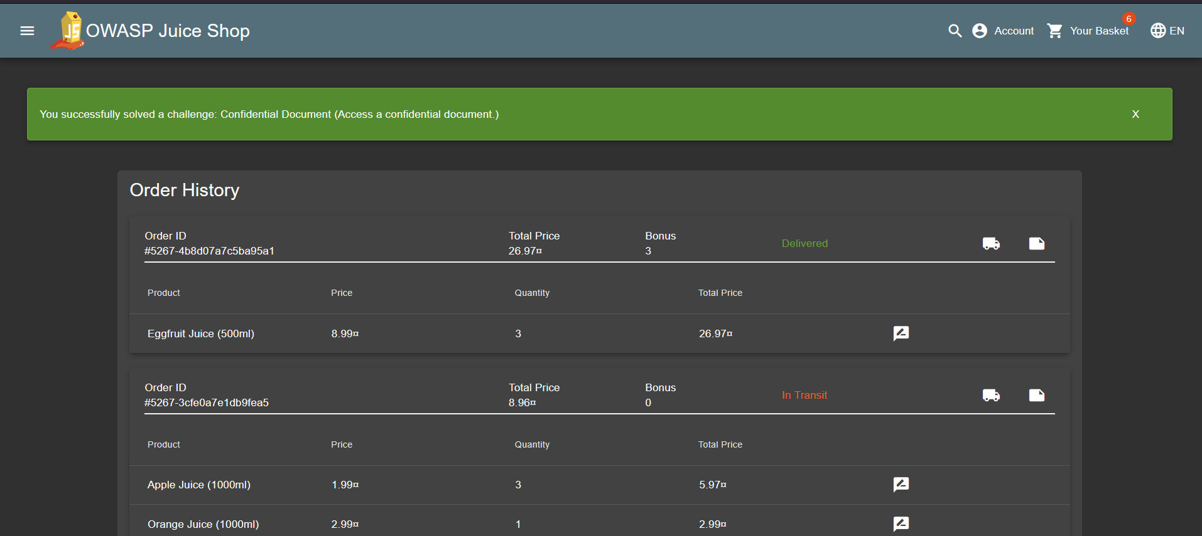Open the hamburger sidebar menu
Image resolution: width=1202 pixels, height=536 pixels.
27,31
